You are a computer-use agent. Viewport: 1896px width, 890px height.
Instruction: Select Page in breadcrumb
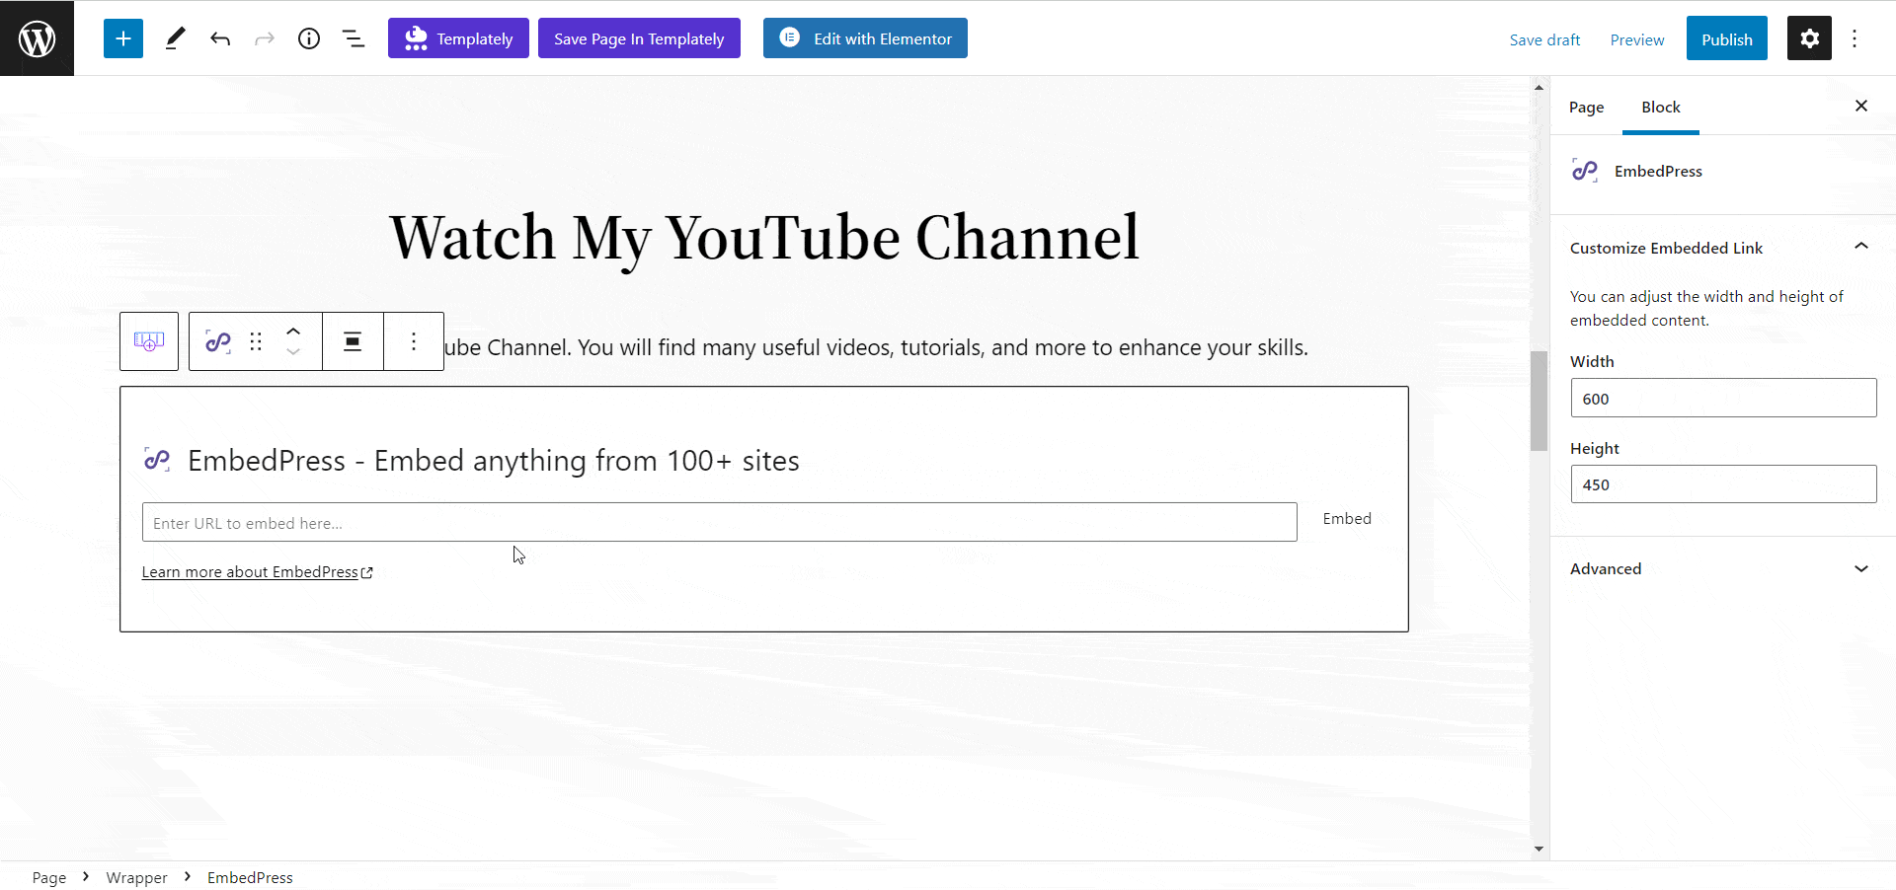(48, 877)
